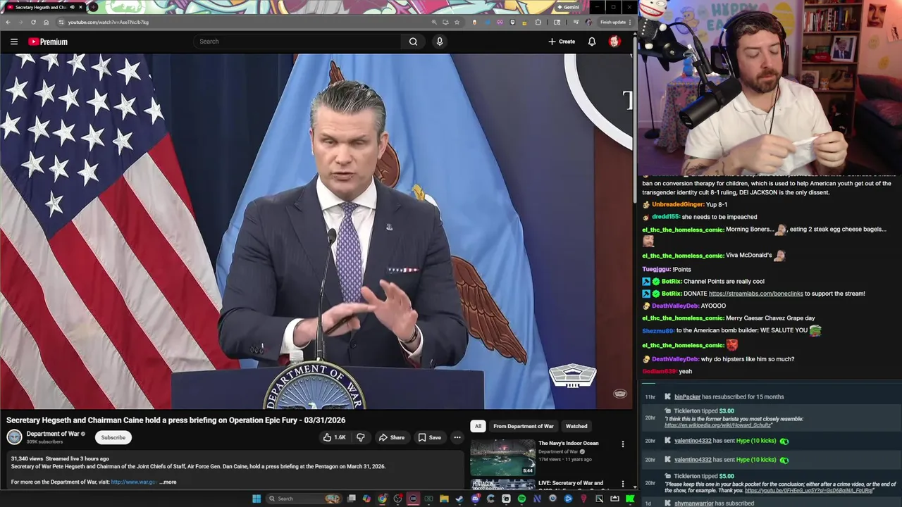Open the Department of War channel avatar

pos(14,437)
